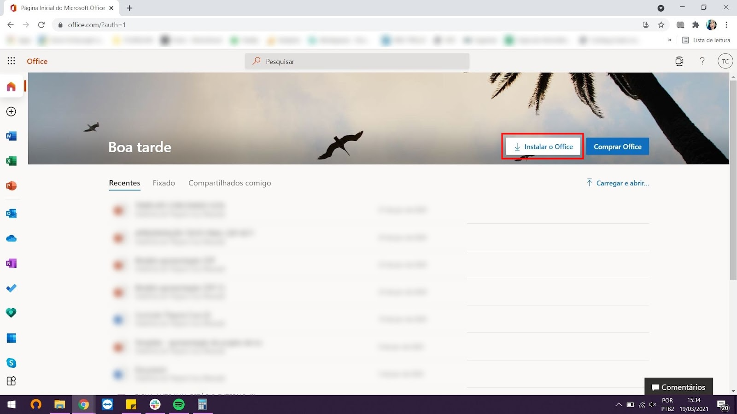Click the Create new plus icon
Screen dimensions: 737x414
[12, 111]
